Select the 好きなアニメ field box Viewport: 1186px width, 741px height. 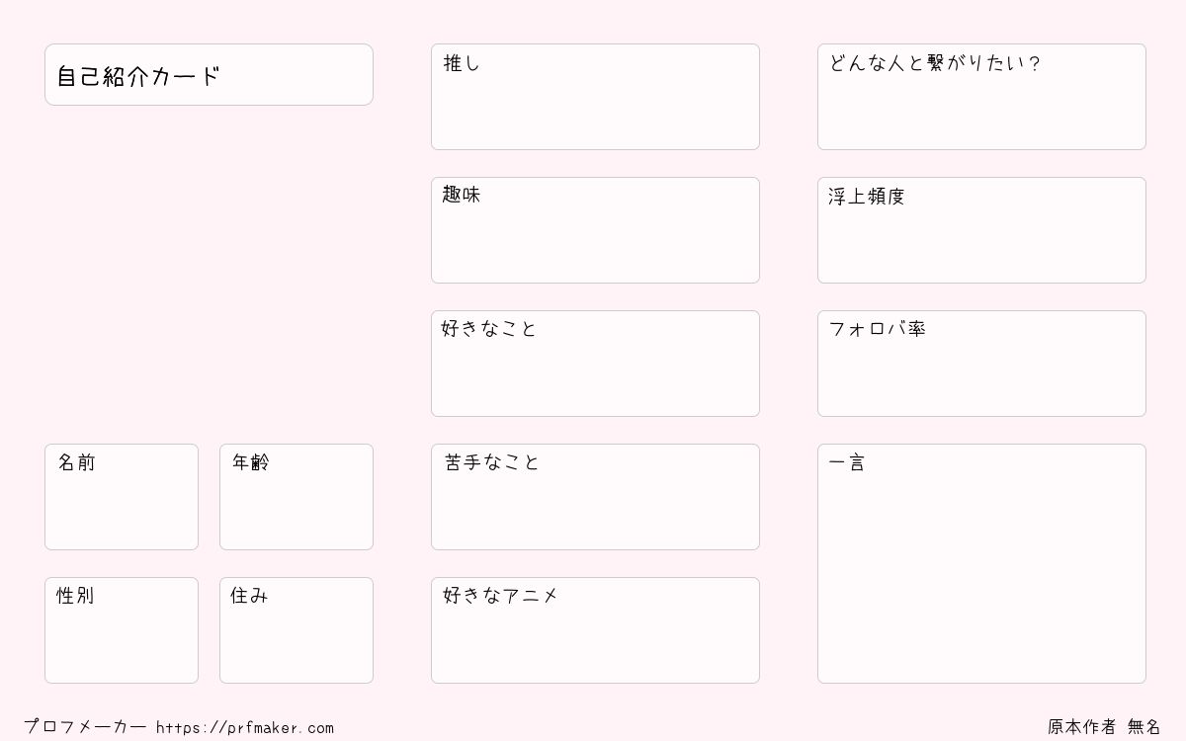tap(595, 630)
